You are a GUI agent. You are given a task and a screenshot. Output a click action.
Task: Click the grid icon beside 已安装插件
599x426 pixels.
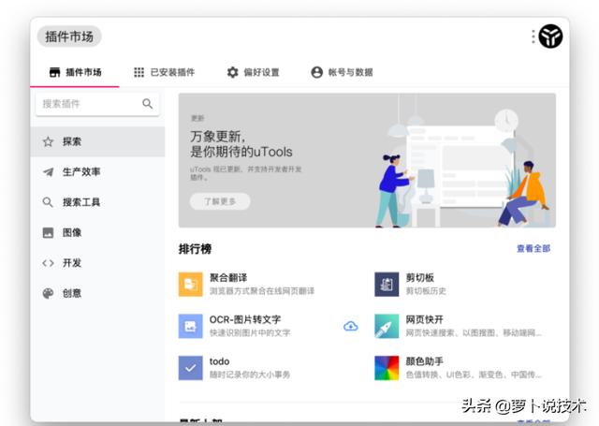coord(139,72)
